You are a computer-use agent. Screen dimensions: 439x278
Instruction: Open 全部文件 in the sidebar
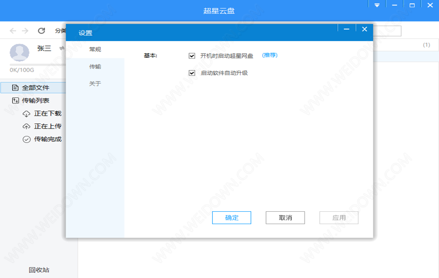click(x=35, y=88)
